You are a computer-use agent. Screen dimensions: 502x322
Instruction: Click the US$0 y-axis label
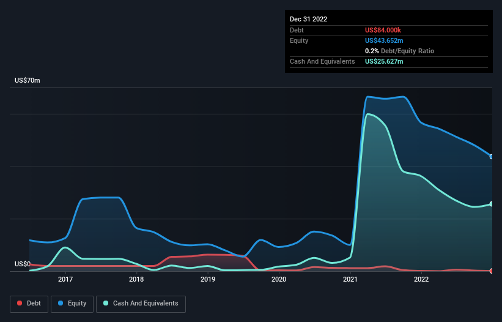click(23, 264)
